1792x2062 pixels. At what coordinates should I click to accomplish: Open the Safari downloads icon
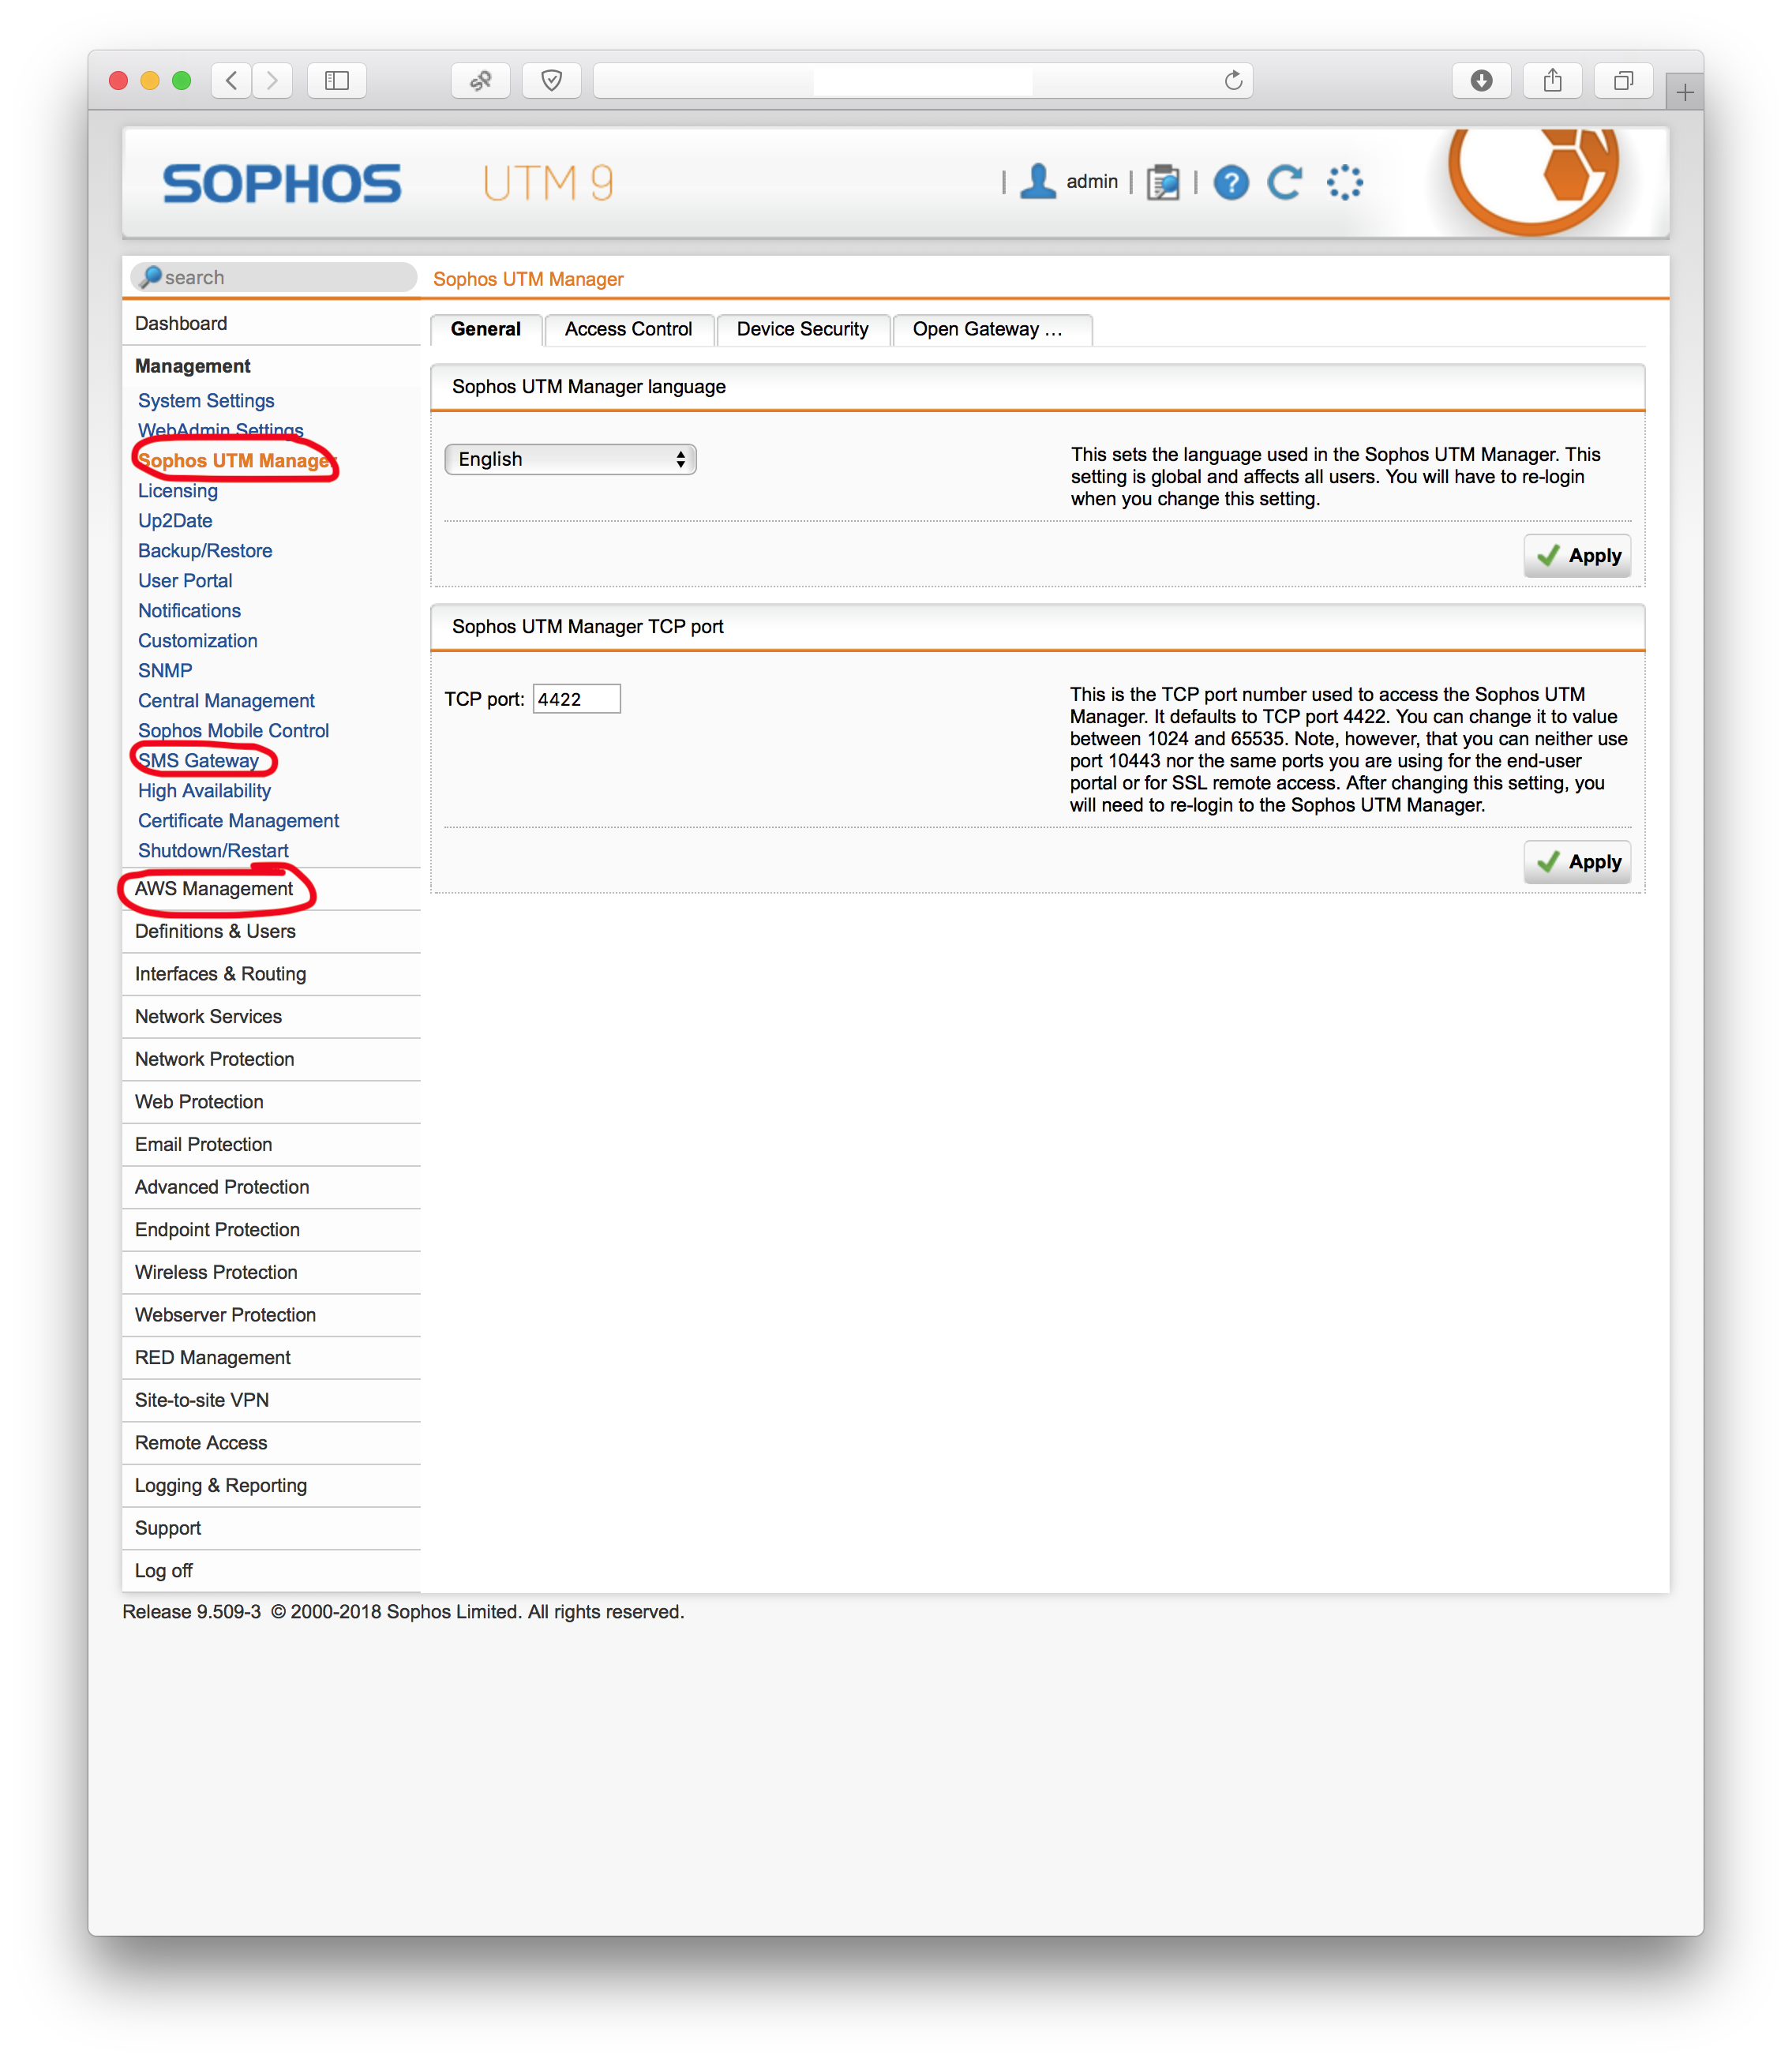pyautogui.click(x=1481, y=80)
